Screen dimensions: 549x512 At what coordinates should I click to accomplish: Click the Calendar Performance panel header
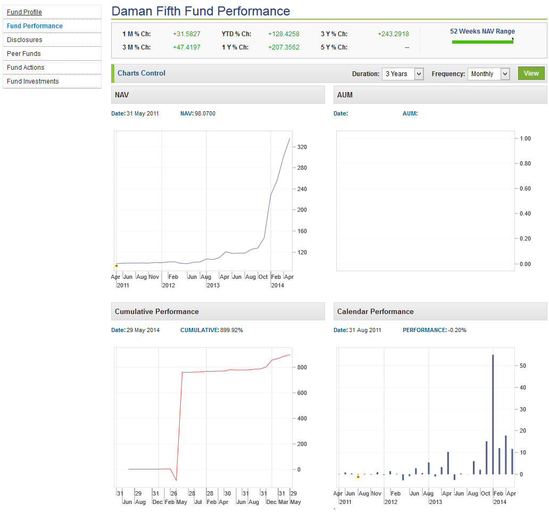click(440, 311)
